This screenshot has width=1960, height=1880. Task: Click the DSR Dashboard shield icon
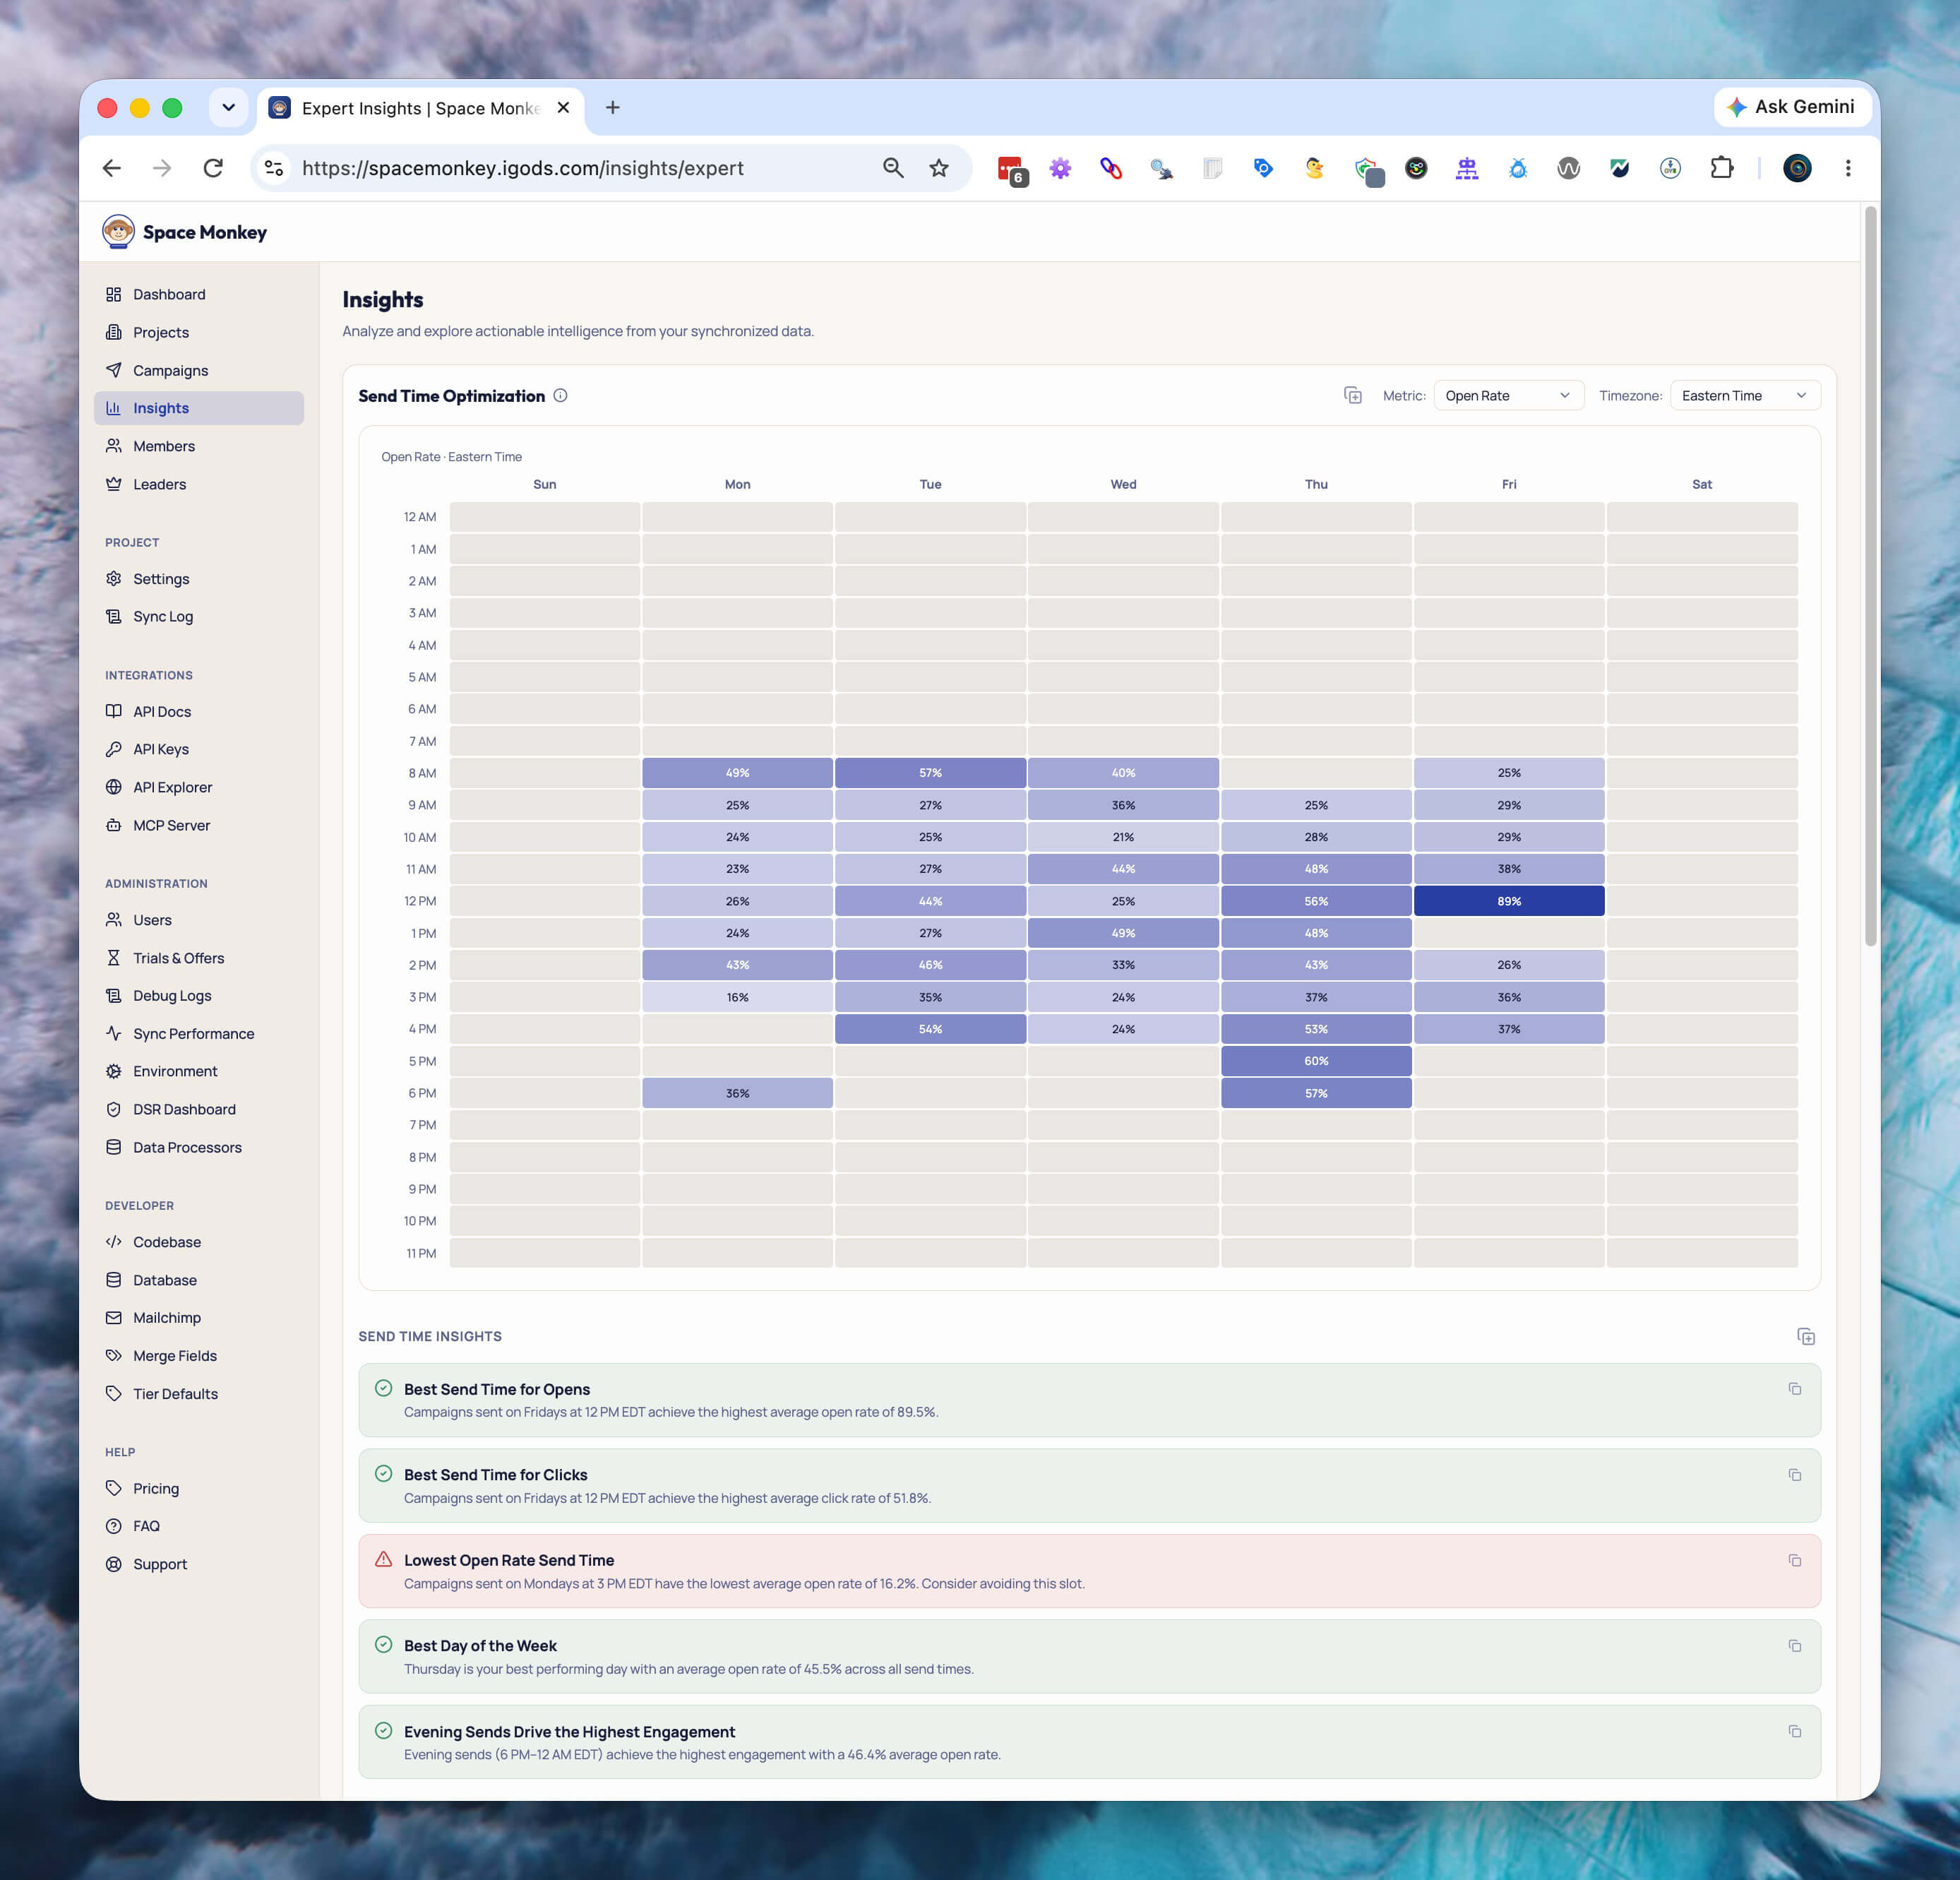tap(114, 1109)
